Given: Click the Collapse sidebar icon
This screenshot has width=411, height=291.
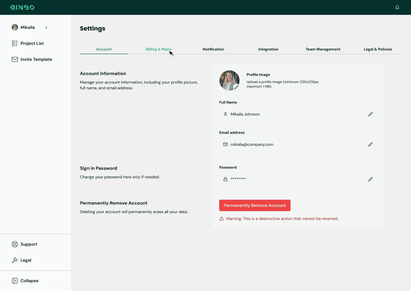Looking at the screenshot, I should coord(15,281).
